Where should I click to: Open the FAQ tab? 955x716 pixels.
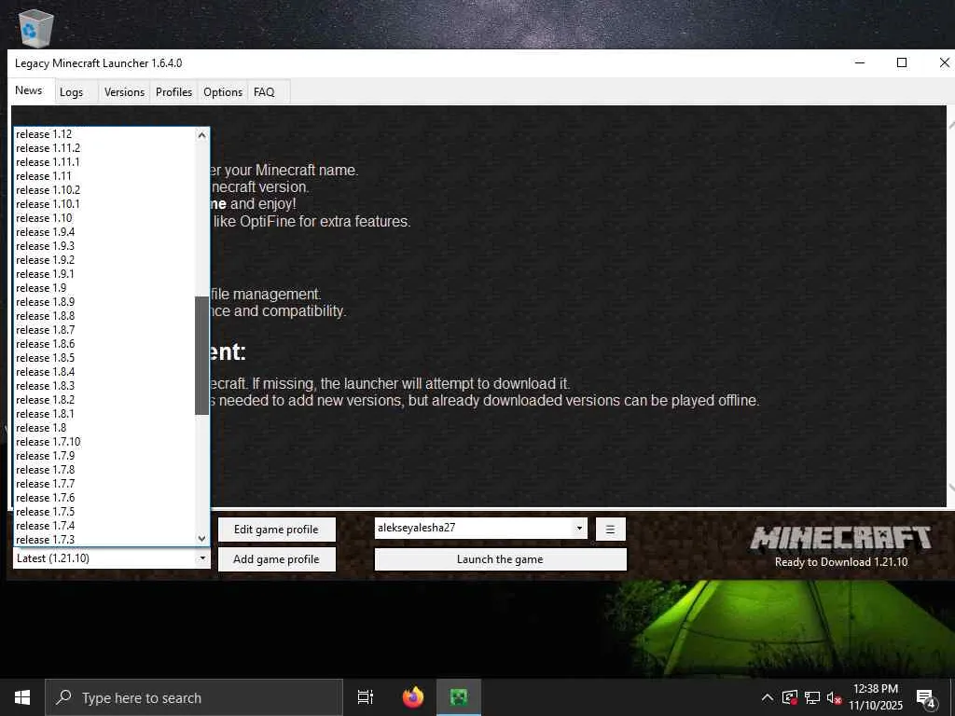pos(264,92)
